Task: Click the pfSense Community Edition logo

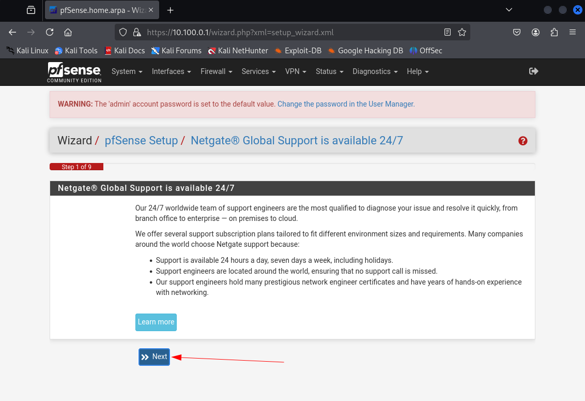Action: [74, 72]
